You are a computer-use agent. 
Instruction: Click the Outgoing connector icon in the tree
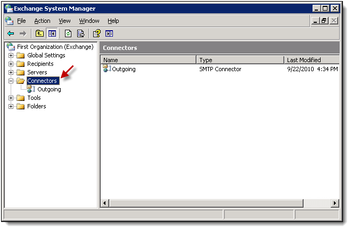point(31,89)
